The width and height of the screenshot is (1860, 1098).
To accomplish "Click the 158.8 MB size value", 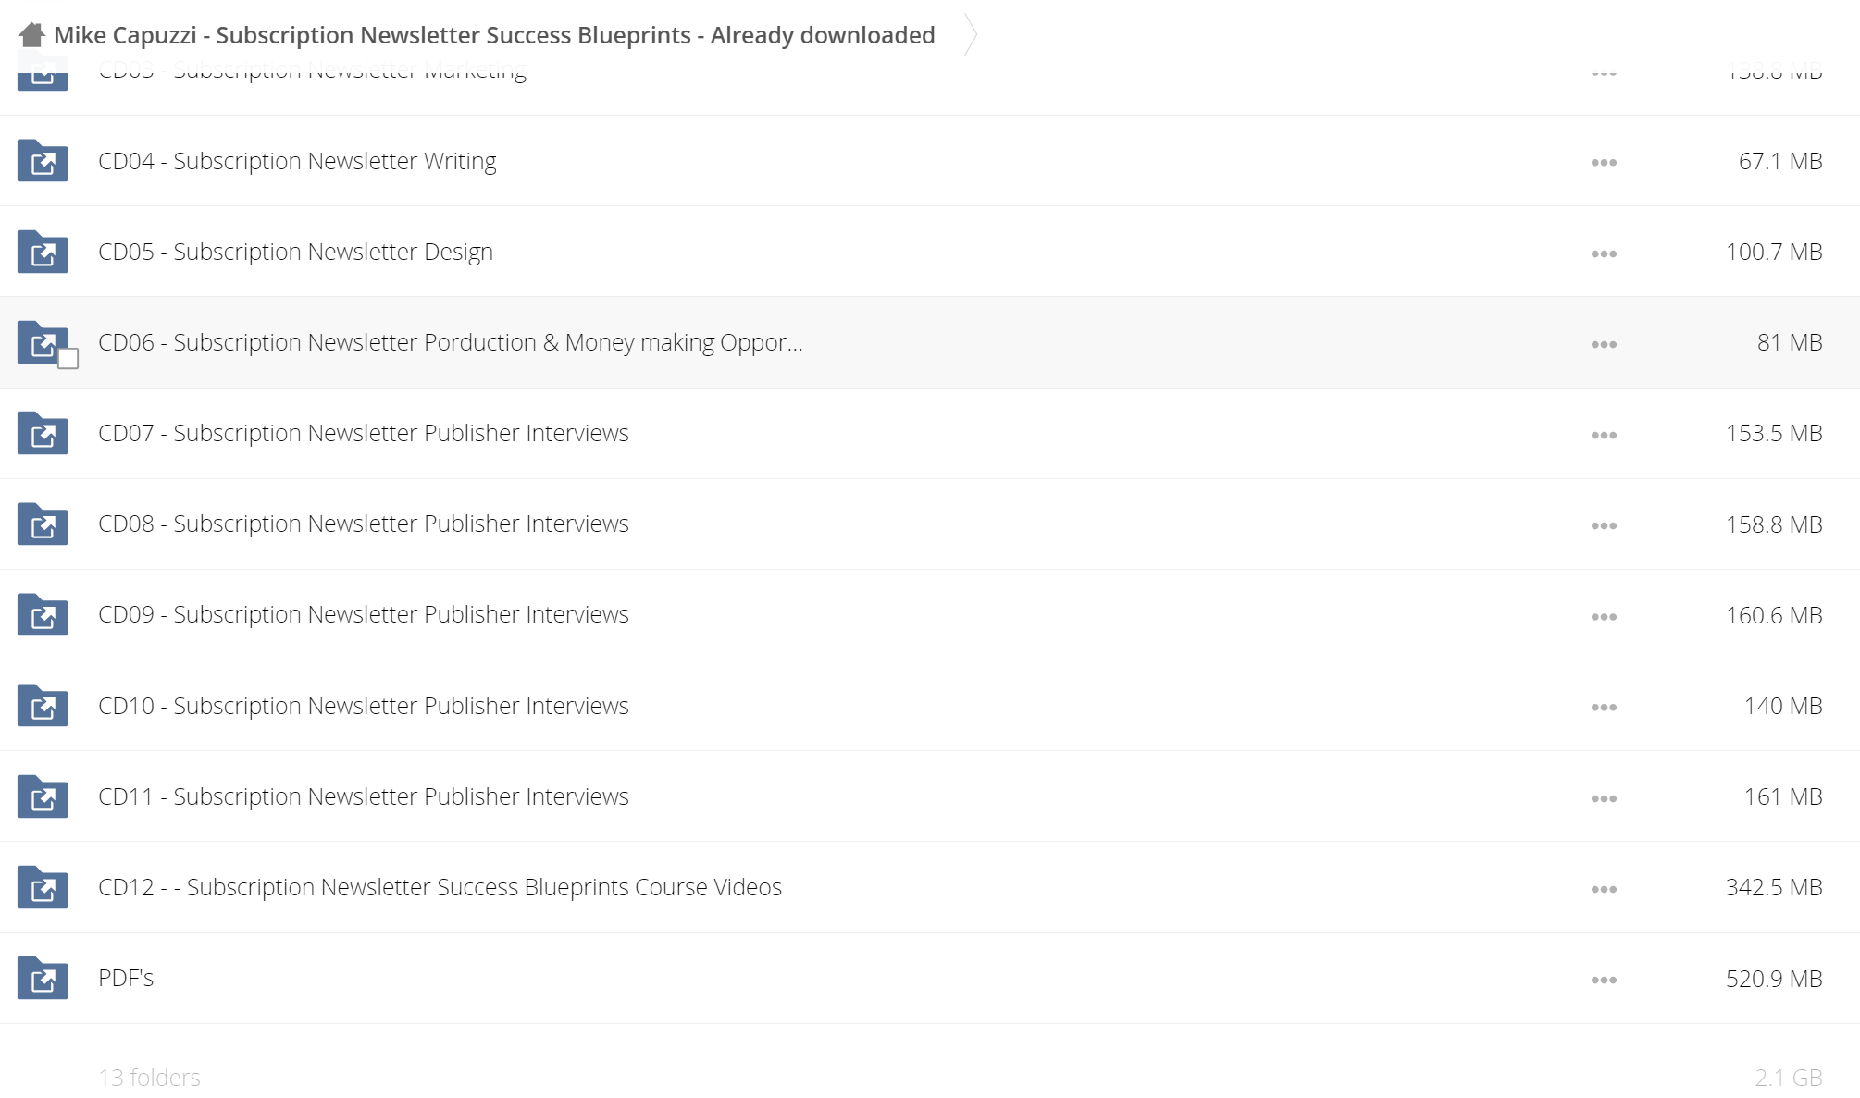I will click(x=1774, y=524).
